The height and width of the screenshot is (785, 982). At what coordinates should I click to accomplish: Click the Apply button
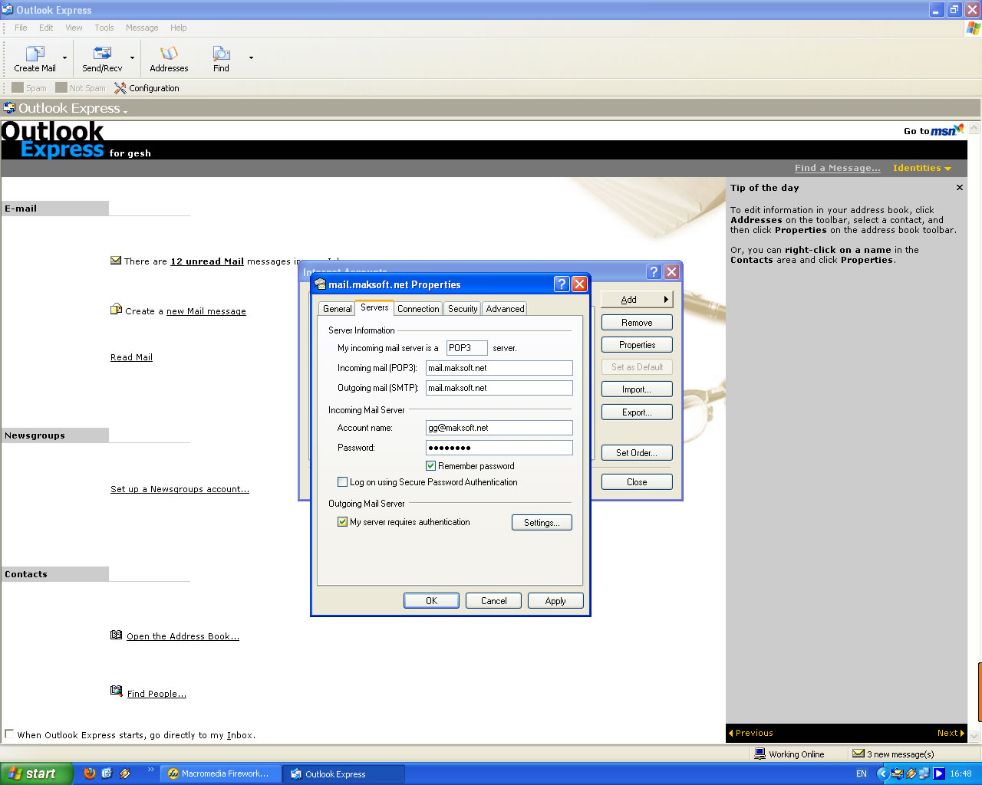[x=555, y=601]
